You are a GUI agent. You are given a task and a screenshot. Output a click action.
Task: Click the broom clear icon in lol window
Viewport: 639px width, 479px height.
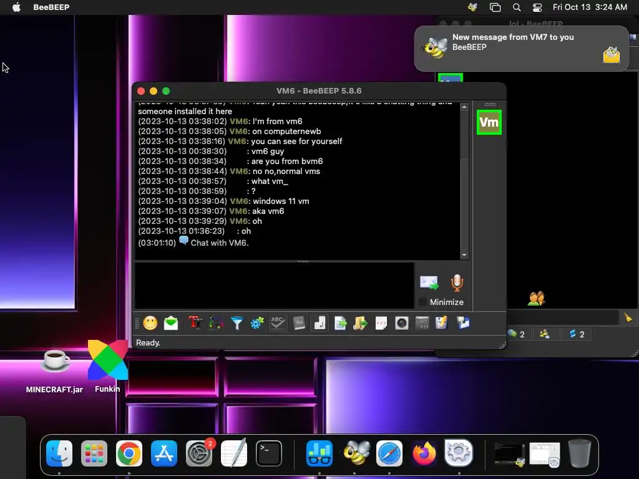[x=628, y=317]
